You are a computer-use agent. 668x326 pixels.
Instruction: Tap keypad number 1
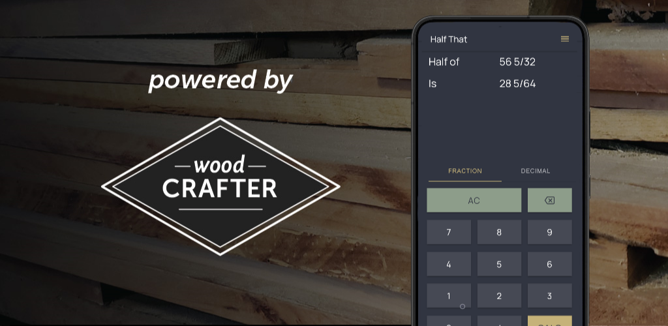pos(449,296)
